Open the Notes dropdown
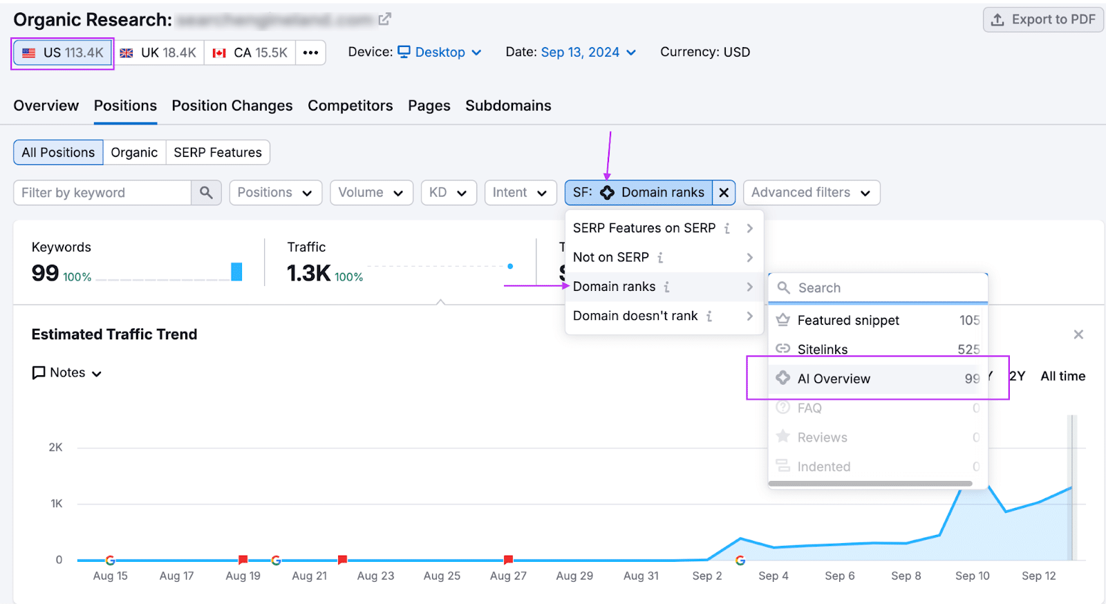The height and width of the screenshot is (604, 1106). (67, 373)
